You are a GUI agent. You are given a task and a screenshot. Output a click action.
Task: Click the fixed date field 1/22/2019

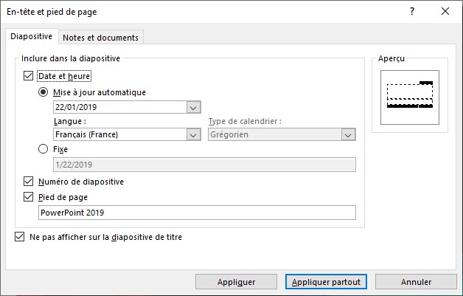pyautogui.click(x=204, y=165)
